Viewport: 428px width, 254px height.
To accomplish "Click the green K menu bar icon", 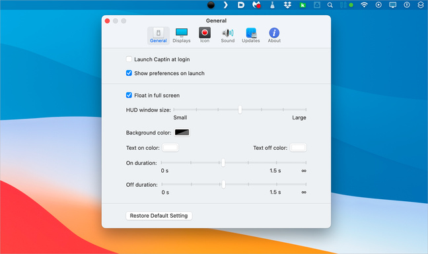I will tap(303, 5).
